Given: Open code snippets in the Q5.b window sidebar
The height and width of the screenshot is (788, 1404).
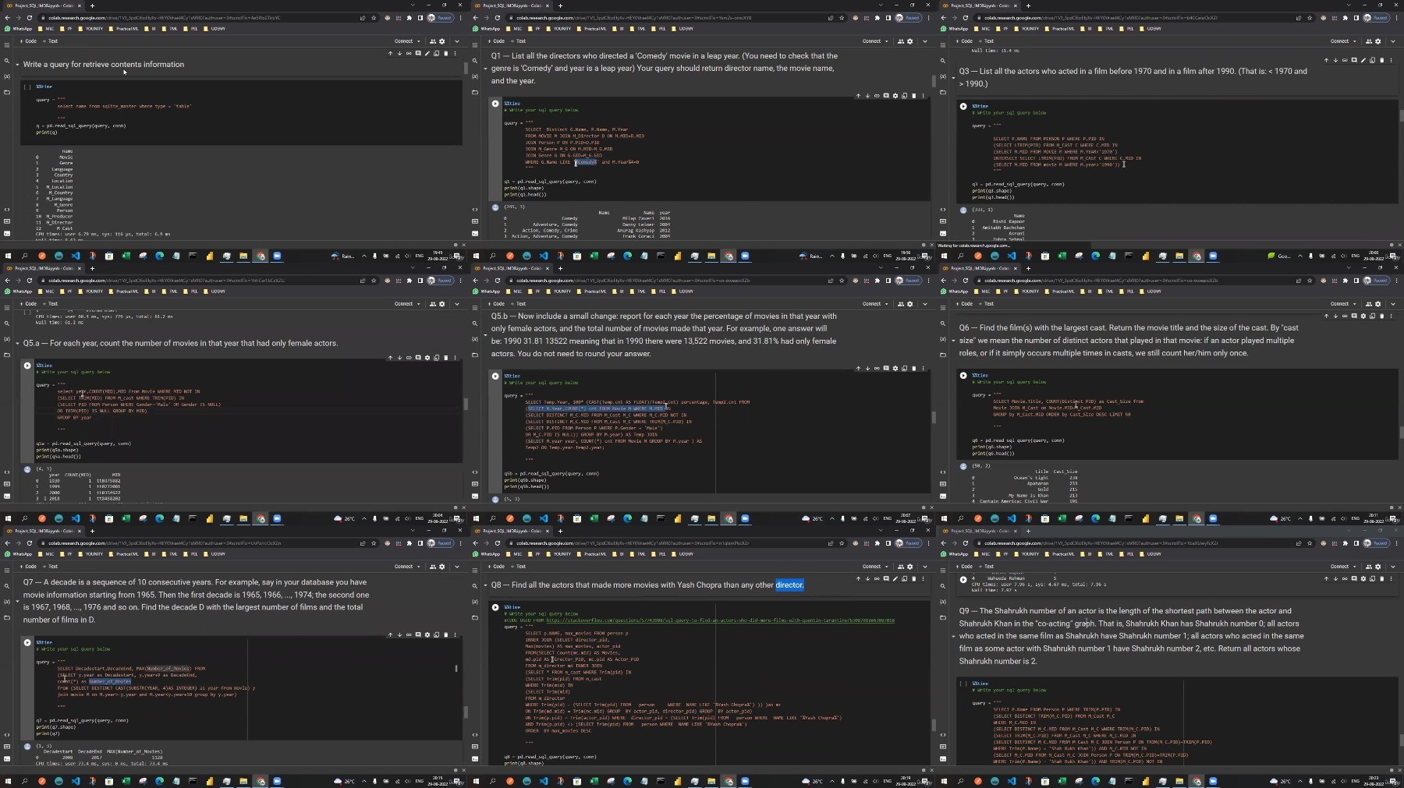Looking at the screenshot, I should point(475,472).
